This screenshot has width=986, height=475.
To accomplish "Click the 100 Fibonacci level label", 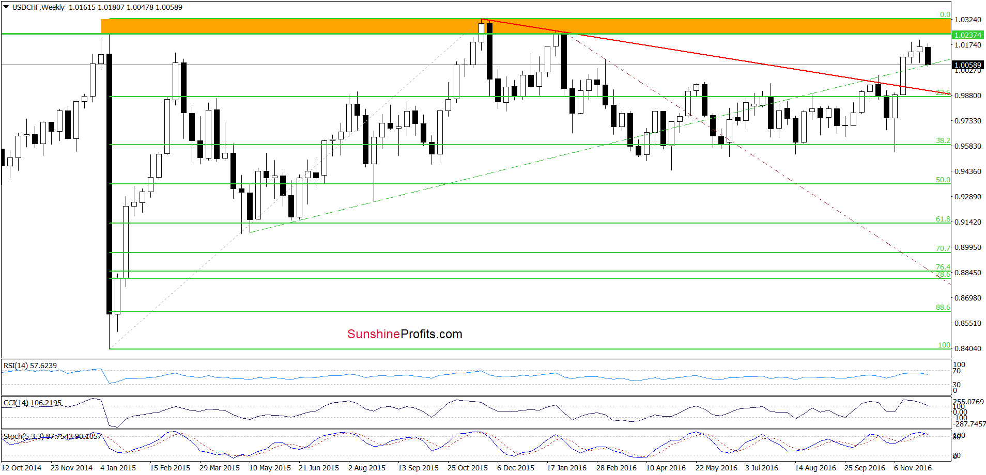I will 944,345.
